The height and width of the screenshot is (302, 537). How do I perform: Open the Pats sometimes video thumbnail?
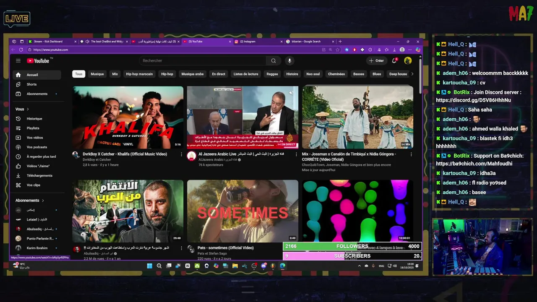point(242,211)
